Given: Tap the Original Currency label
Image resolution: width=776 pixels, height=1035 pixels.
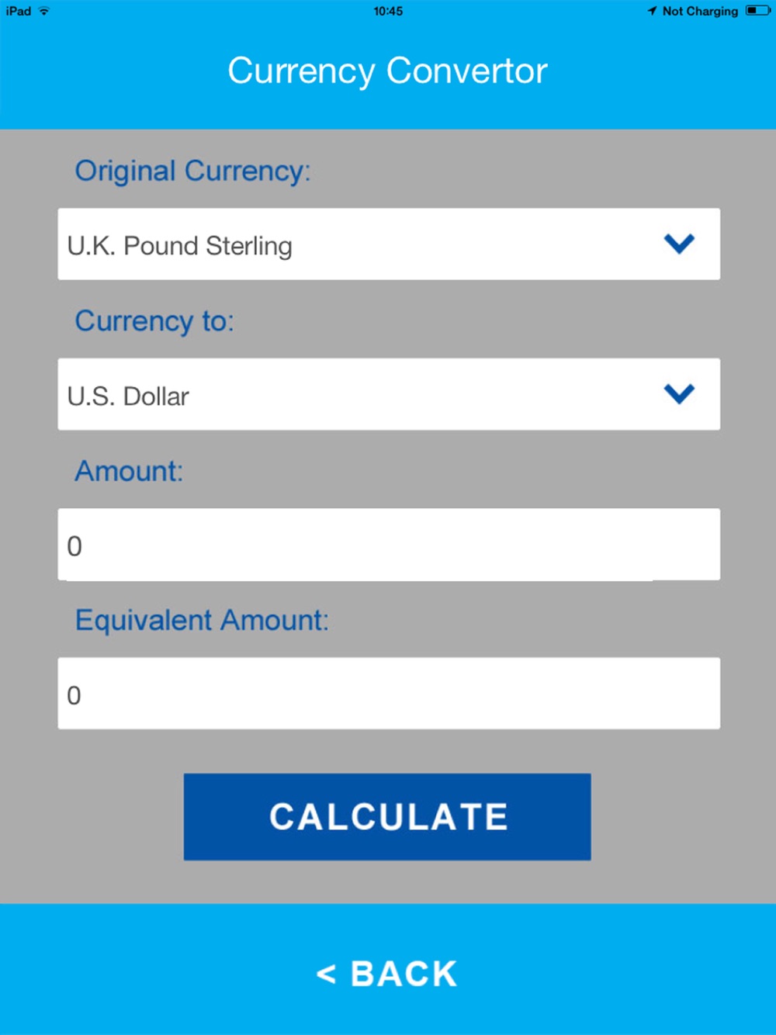Looking at the screenshot, I should [192, 171].
